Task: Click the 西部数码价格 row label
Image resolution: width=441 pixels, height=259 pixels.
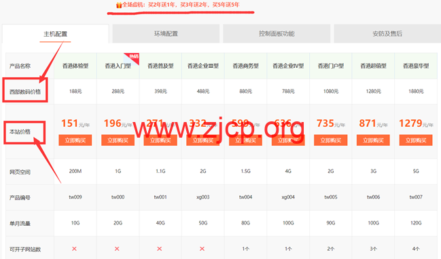Action: pos(25,92)
